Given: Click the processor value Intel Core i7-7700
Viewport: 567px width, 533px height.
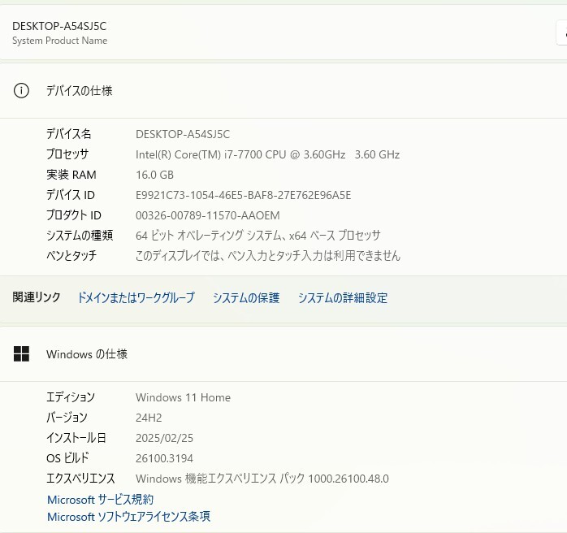Looking at the screenshot, I should (267, 154).
